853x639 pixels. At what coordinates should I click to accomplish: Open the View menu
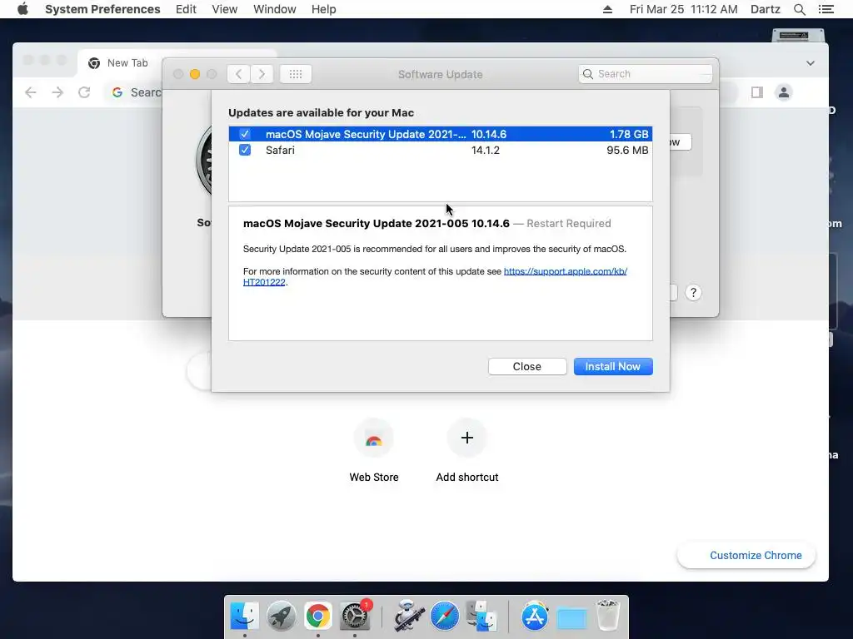pos(225,9)
